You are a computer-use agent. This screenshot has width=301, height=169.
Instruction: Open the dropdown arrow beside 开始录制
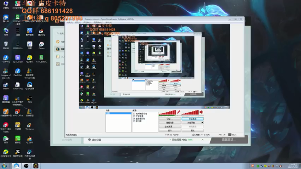[x=202, y=123]
